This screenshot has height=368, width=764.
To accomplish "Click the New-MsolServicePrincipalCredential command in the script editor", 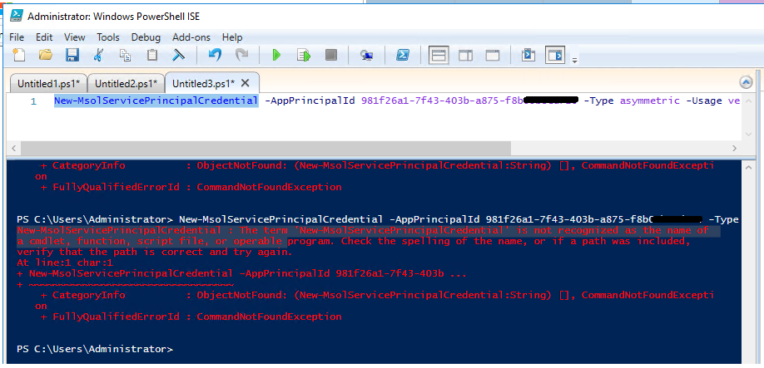I will click(156, 101).
